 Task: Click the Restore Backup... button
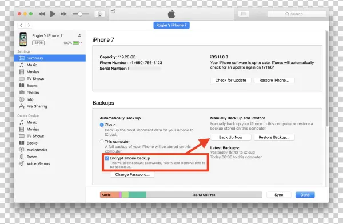(274, 137)
